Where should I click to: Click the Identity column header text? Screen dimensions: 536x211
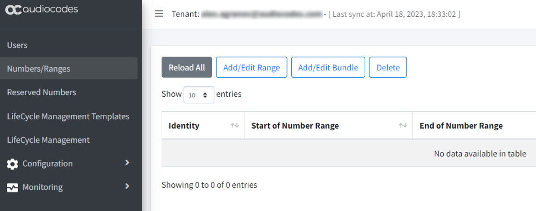(184, 126)
